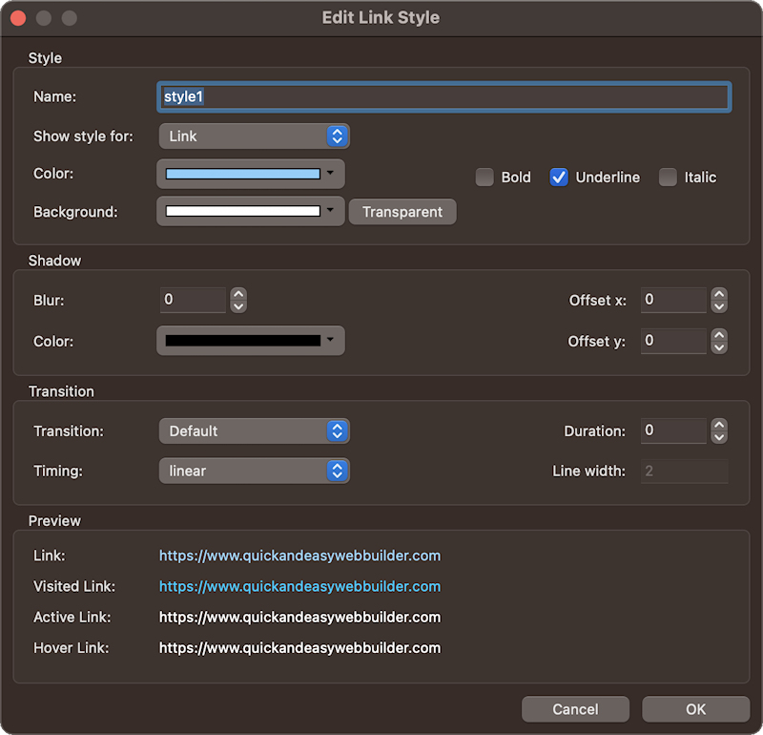Click the Duration value input field

[673, 430]
